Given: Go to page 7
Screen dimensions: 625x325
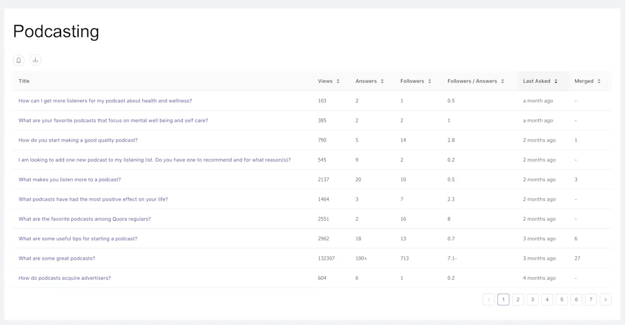Looking at the screenshot, I should 591,299.
